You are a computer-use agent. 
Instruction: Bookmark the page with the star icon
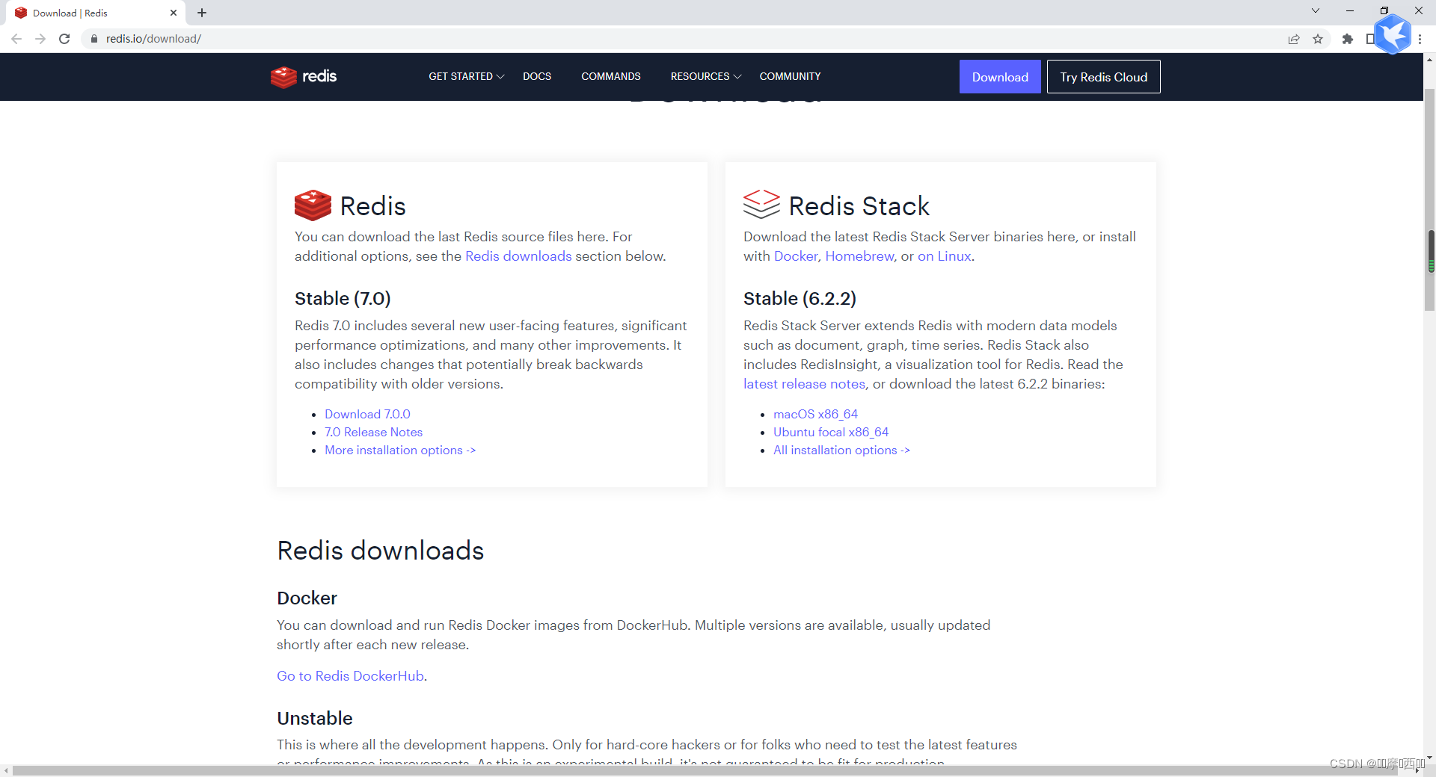(1319, 39)
